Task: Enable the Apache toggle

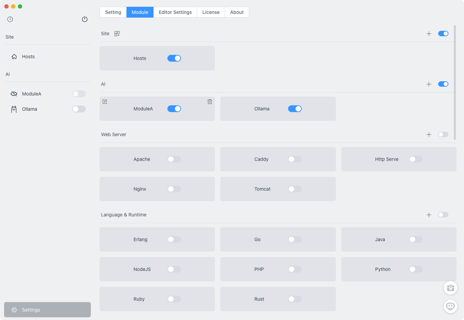Action: [x=174, y=159]
